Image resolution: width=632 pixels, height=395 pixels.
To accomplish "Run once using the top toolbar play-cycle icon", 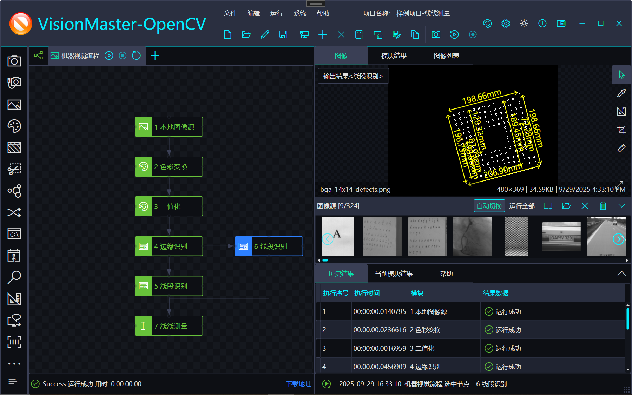I will [x=454, y=34].
